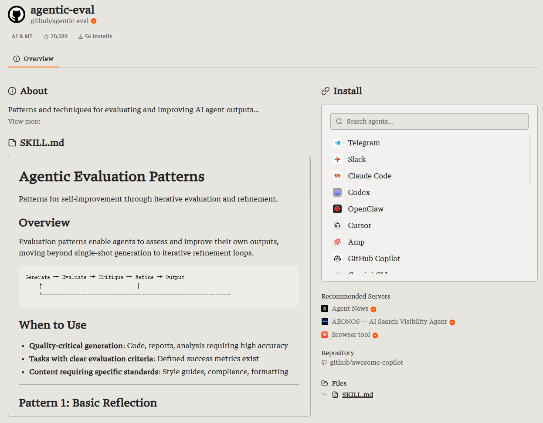Click the AI & ML category tag

coord(22,37)
